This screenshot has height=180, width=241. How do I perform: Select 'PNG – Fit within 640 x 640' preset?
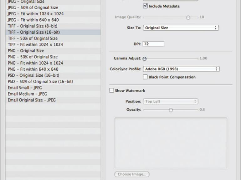click(53, 69)
